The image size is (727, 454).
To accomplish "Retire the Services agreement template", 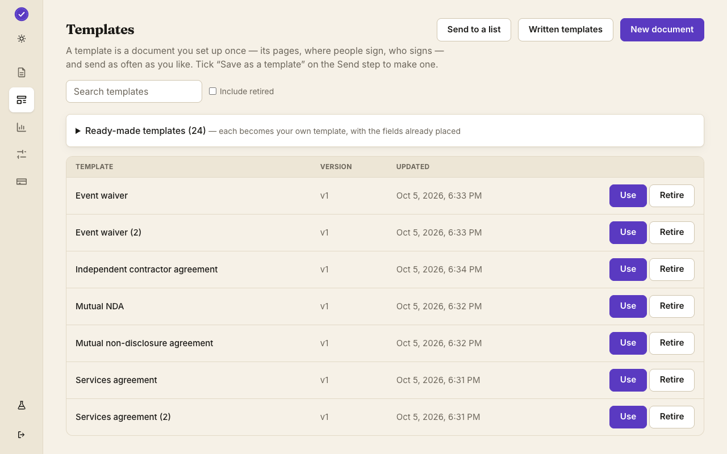I will tap(672, 380).
